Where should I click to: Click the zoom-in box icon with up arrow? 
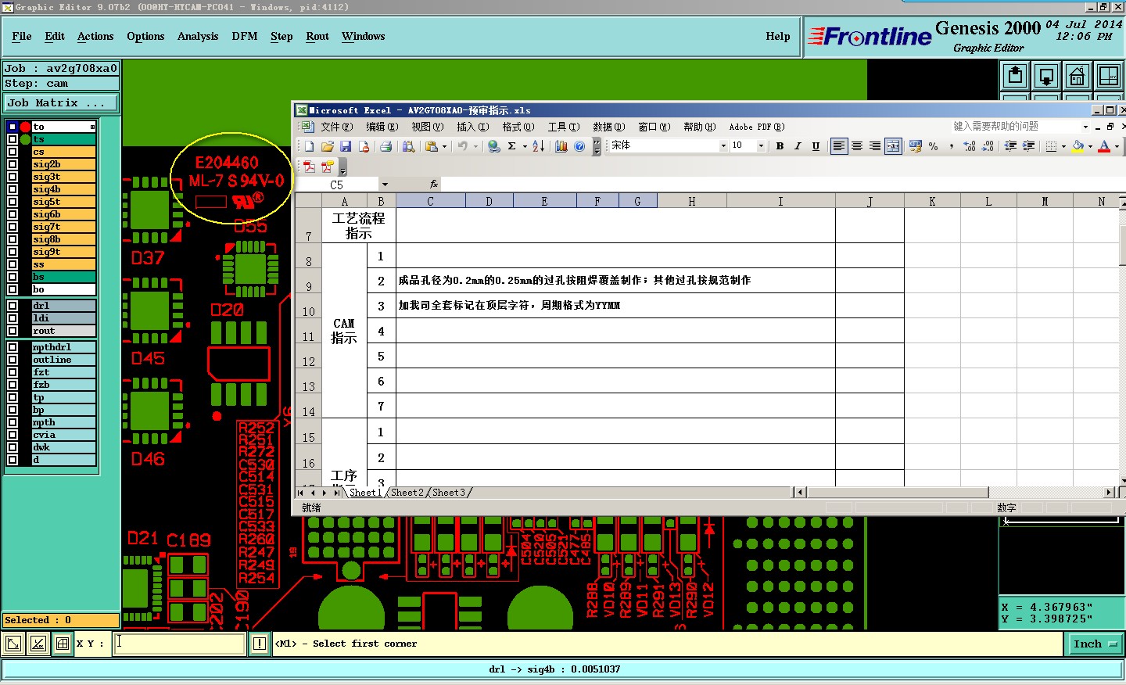pyautogui.click(x=1015, y=76)
